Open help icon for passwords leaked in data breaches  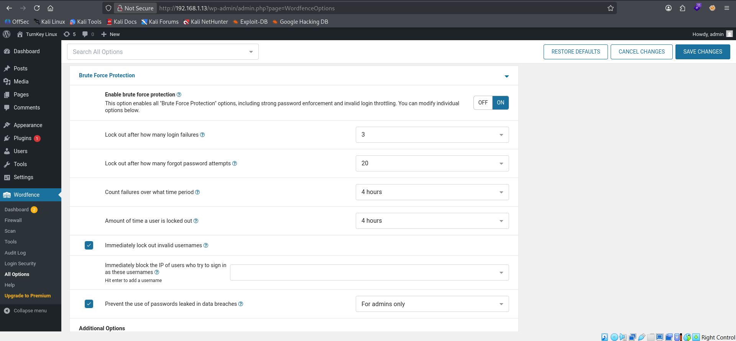[x=241, y=304]
